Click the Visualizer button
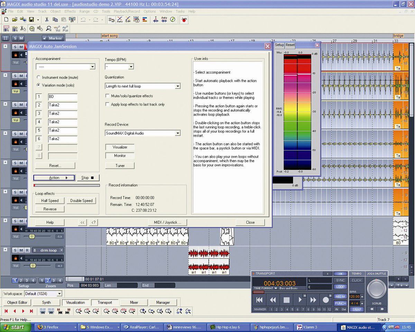This screenshot has width=415, height=332. (120, 147)
